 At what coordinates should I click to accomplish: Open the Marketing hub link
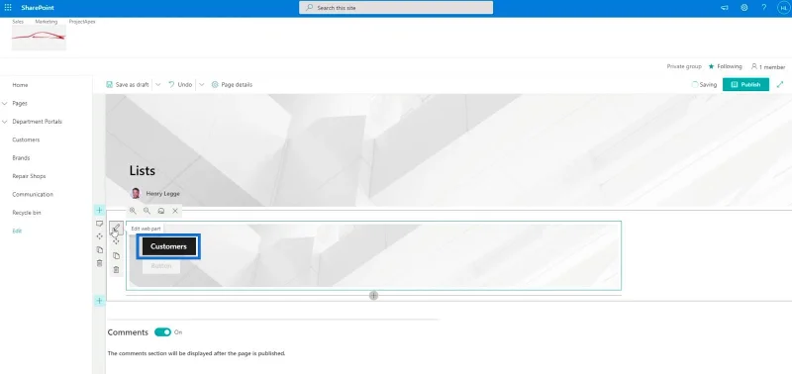(47, 22)
